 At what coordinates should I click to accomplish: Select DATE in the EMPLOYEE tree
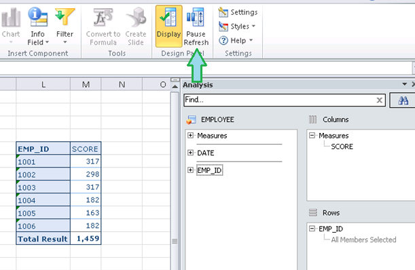[x=206, y=153]
